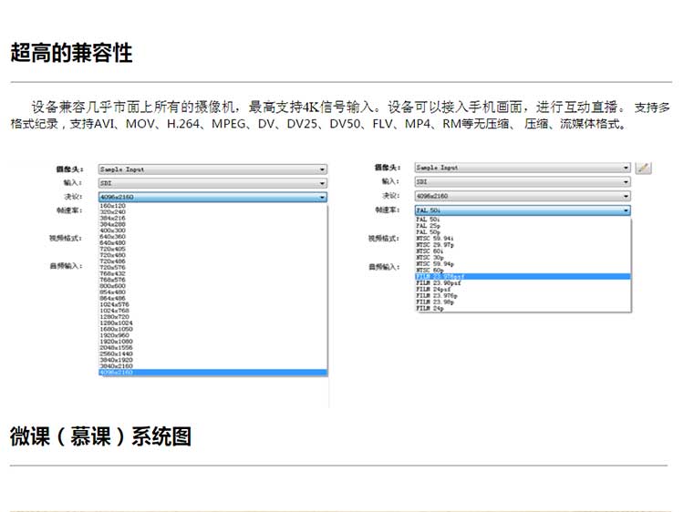Select NTSC 60p in the frame rate list
This screenshot has width=684, height=512.
coord(429,270)
